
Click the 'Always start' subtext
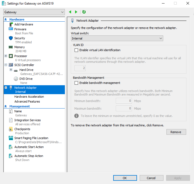pyautogui.click(x=24, y=151)
